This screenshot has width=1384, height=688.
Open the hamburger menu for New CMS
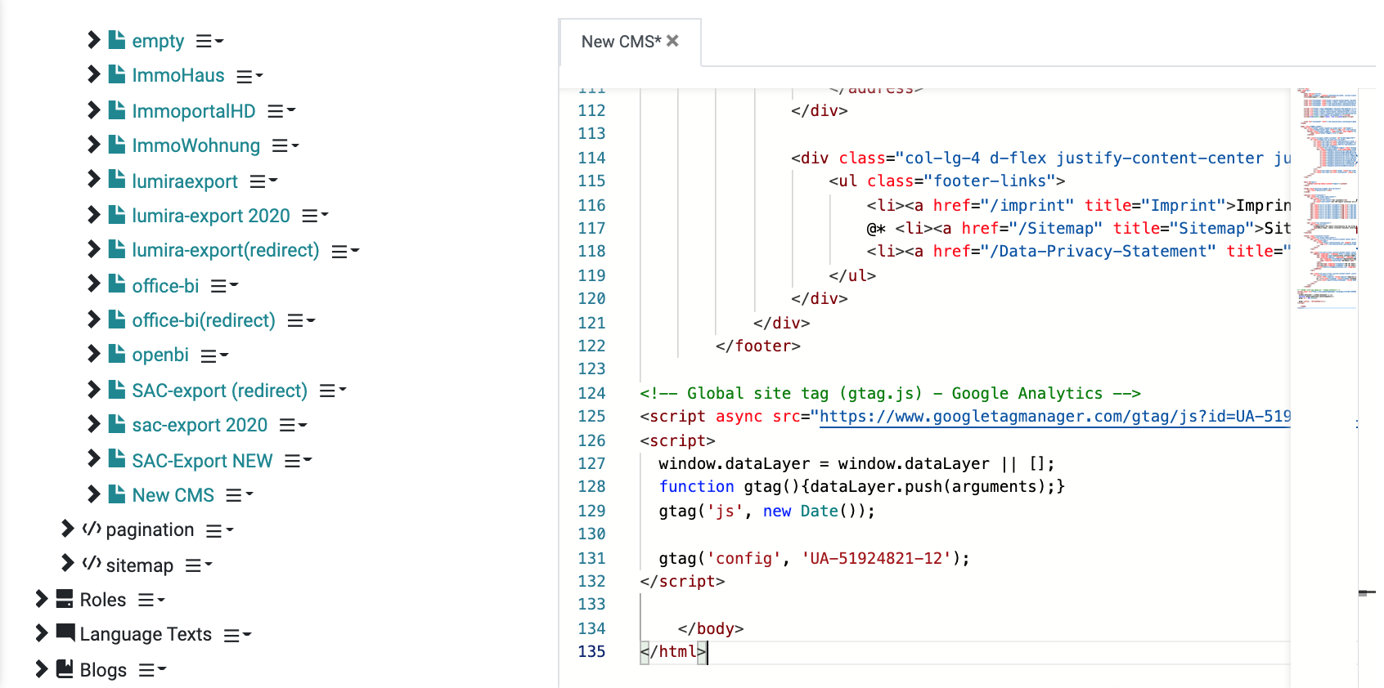point(240,495)
